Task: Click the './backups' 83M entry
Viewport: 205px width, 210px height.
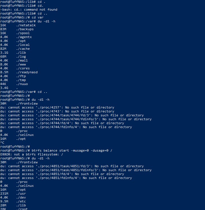Action: coord(17,29)
